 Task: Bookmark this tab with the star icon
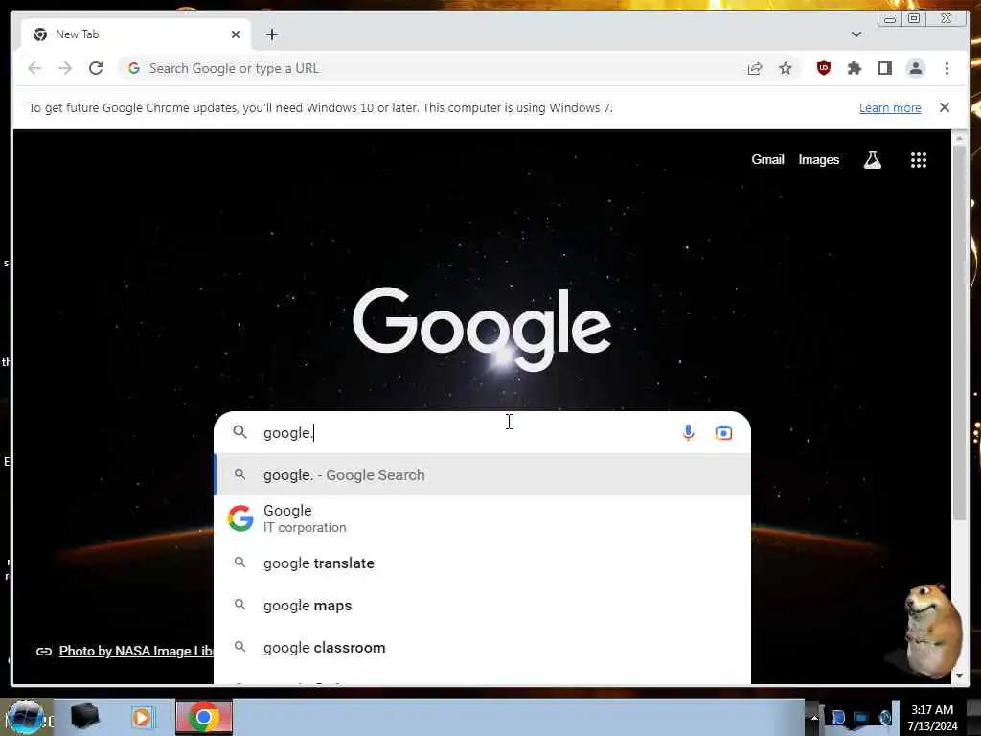pos(786,68)
